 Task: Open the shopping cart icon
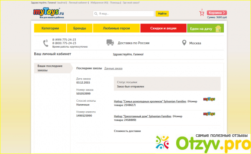[x=202, y=13]
